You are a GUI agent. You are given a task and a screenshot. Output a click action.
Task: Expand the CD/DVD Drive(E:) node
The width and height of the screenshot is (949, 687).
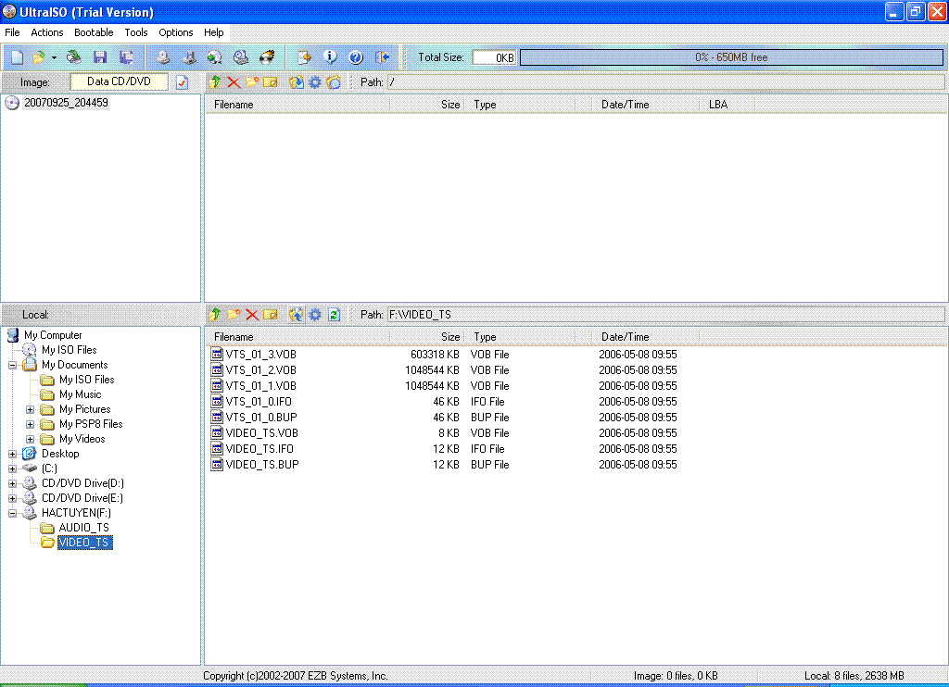tap(12, 498)
